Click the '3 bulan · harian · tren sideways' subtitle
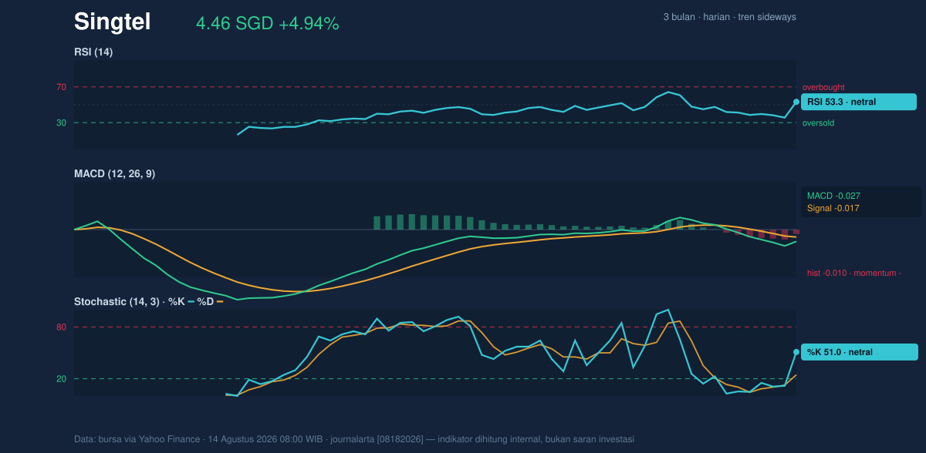 coord(729,17)
